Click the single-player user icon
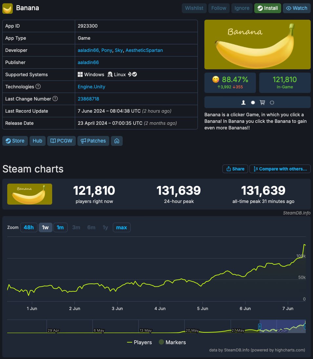This screenshot has width=313, height=359. point(243,102)
